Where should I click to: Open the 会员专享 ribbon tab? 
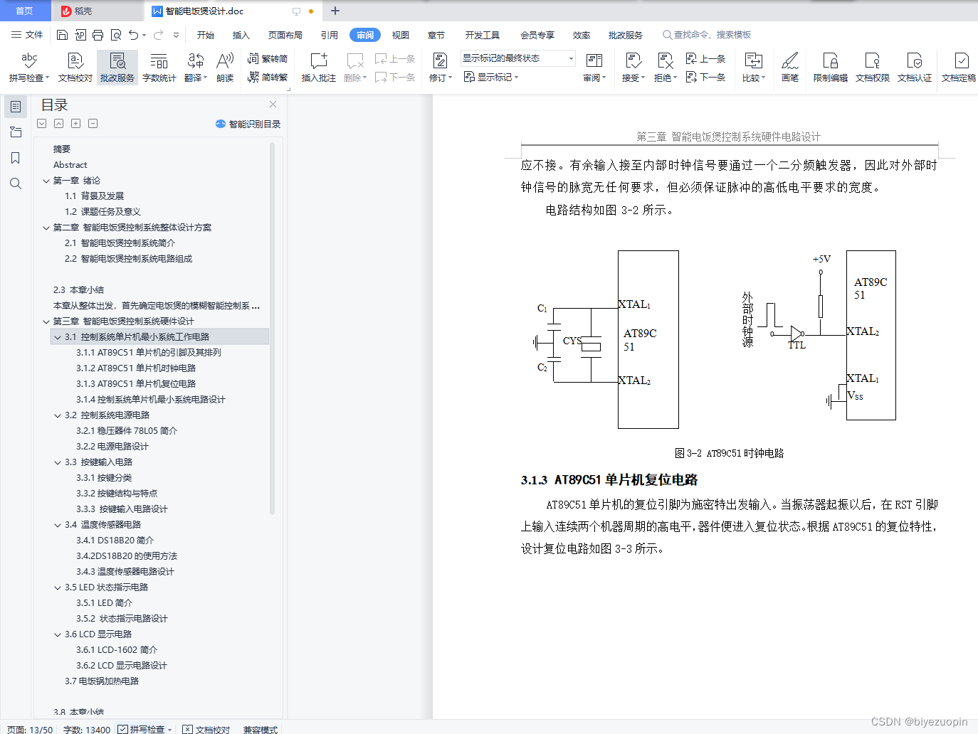coord(537,35)
